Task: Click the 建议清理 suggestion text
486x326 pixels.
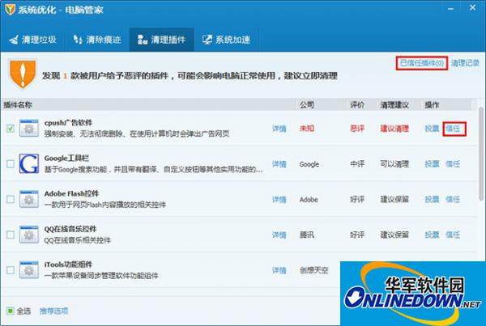Action: coord(394,129)
